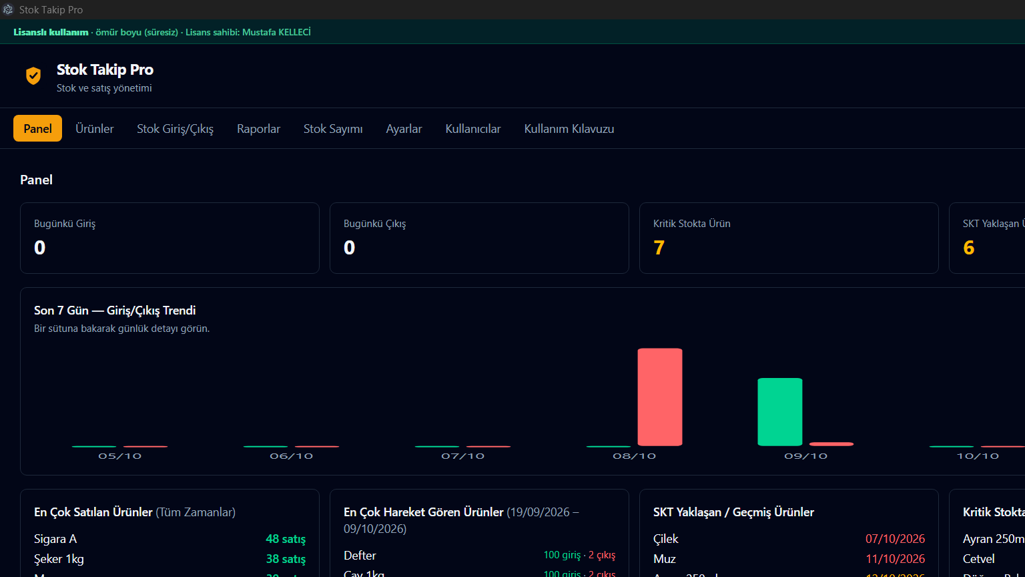This screenshot has height=577, width=1025.
Task: Click the Bugünkü Çıkış card
Action: click(479, 238)
